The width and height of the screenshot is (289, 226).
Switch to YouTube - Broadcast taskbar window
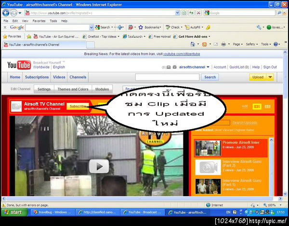click(x=143, y=213)
